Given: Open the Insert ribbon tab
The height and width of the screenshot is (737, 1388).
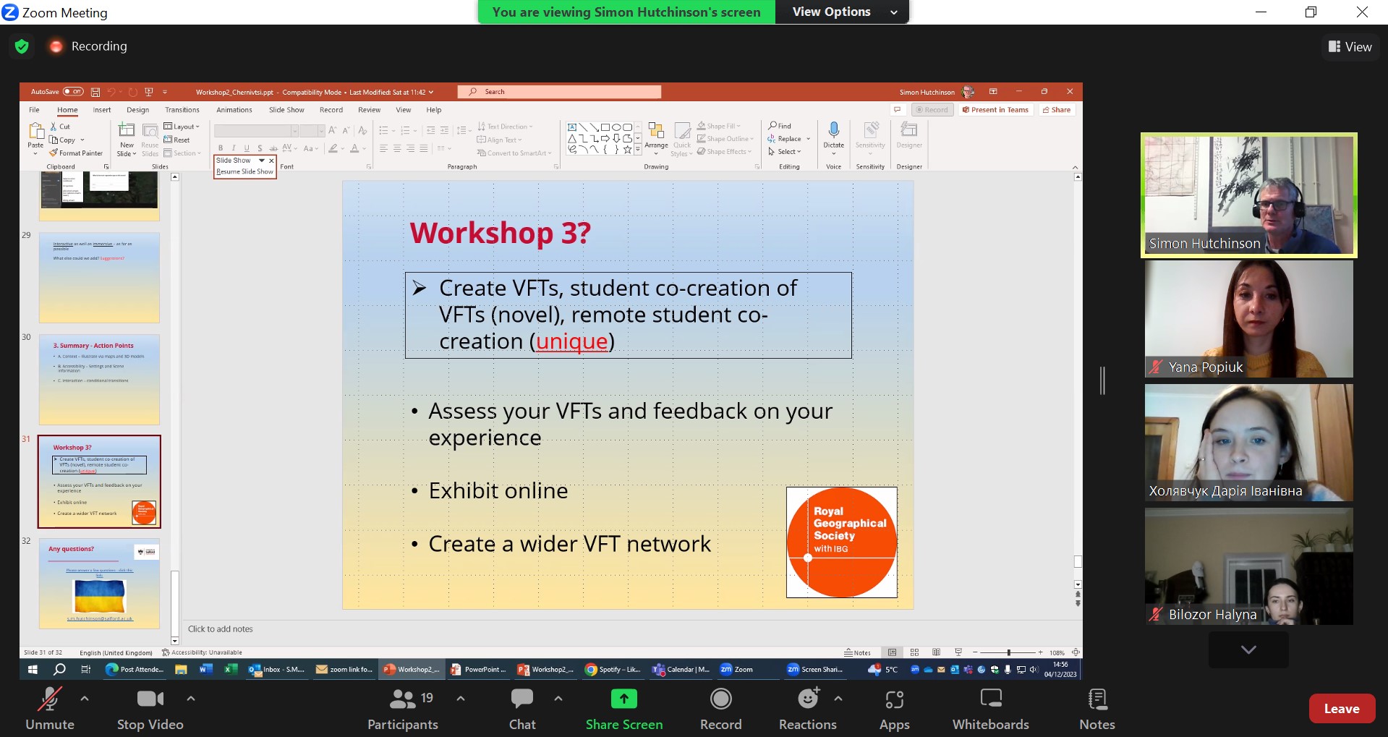Looking at the screenshot, I should tap(102, 110).
